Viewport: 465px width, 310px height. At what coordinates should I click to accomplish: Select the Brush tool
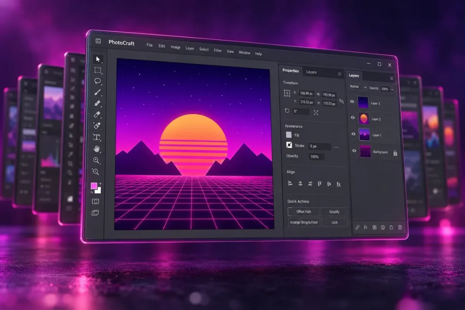(x=97, y=92)
